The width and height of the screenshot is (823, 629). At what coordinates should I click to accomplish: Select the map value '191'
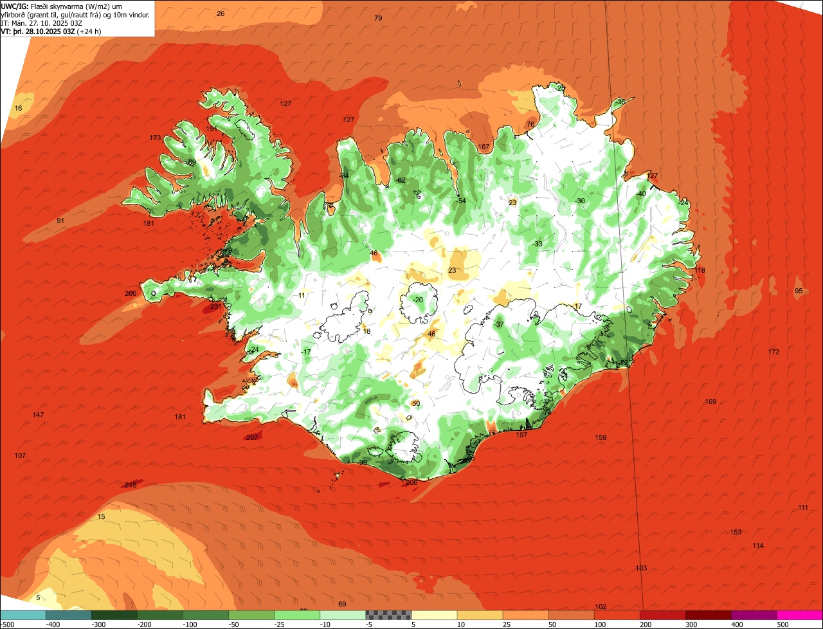[x=212, y=129]
